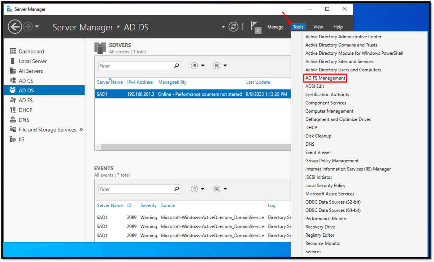Open Event Viewer from the Tools menu
Viewport: 434px width, 262px height.
[318, 152]
